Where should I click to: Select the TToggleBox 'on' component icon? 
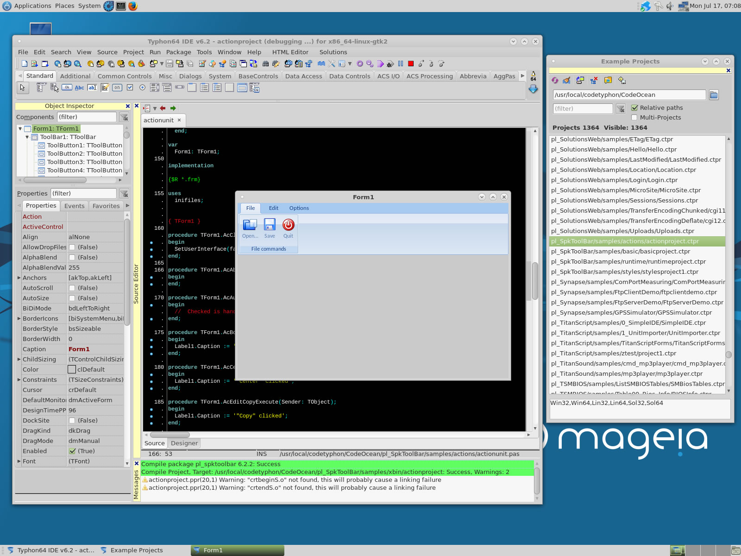pos(117,87)
